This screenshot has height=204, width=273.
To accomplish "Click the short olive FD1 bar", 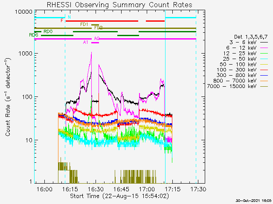I will (x=95, y=25).
